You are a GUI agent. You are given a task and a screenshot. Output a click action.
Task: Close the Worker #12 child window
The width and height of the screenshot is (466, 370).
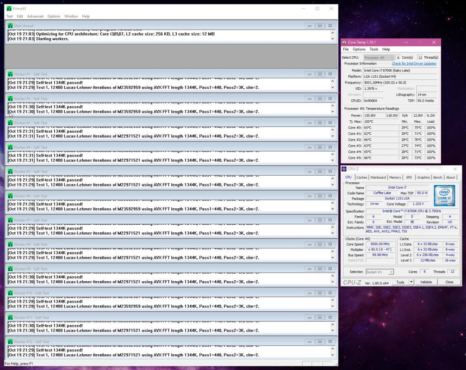click(x=330, y=342)
